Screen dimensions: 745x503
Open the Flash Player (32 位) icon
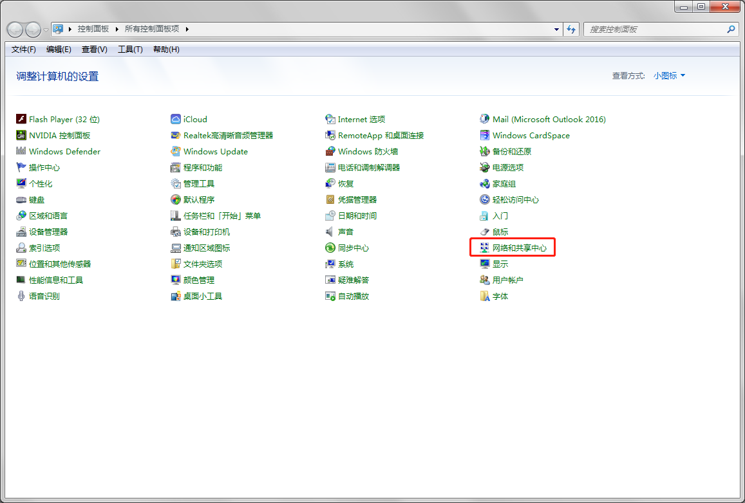(21, 119)
